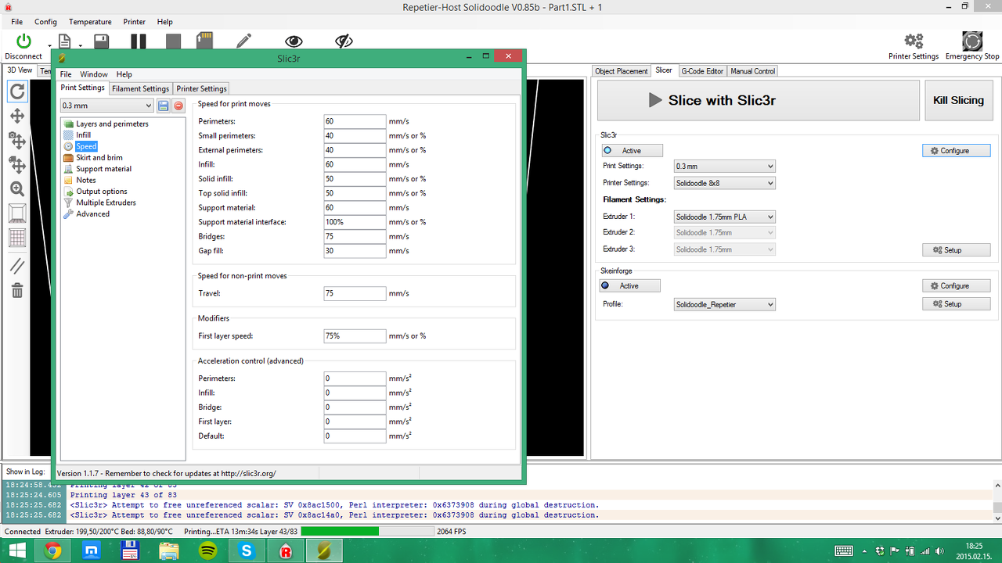Click the green print progress bar
This screenshot has height=563, width=1002.
coord(367,532)
